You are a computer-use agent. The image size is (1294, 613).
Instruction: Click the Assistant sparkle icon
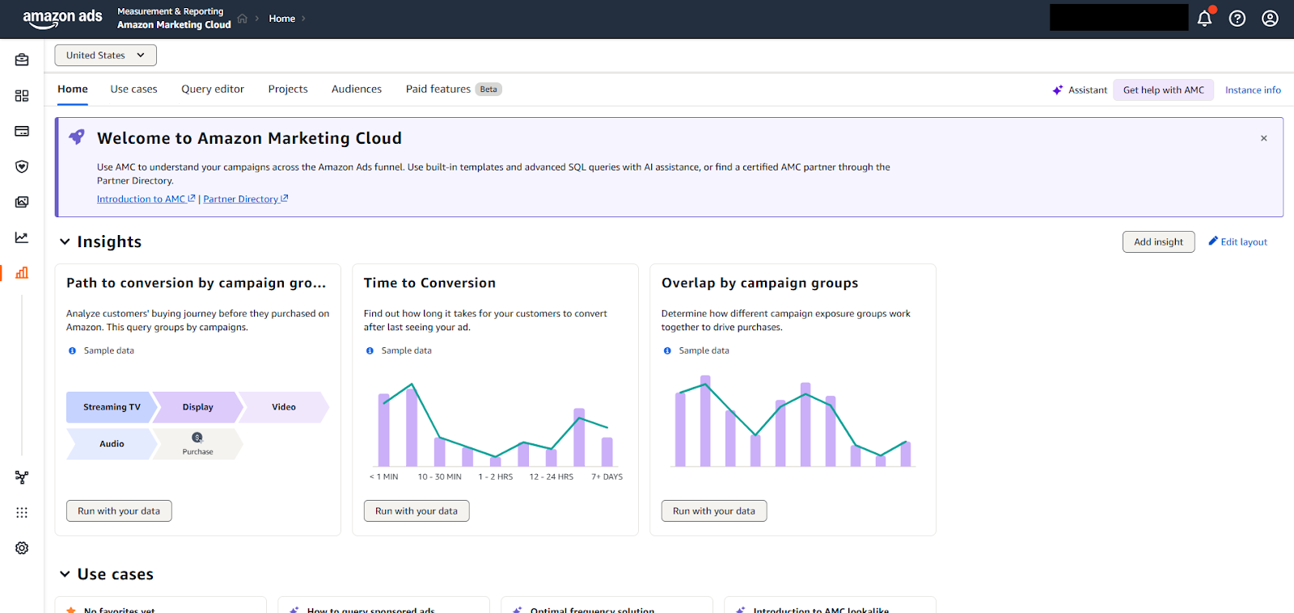tap(1057, 90)
